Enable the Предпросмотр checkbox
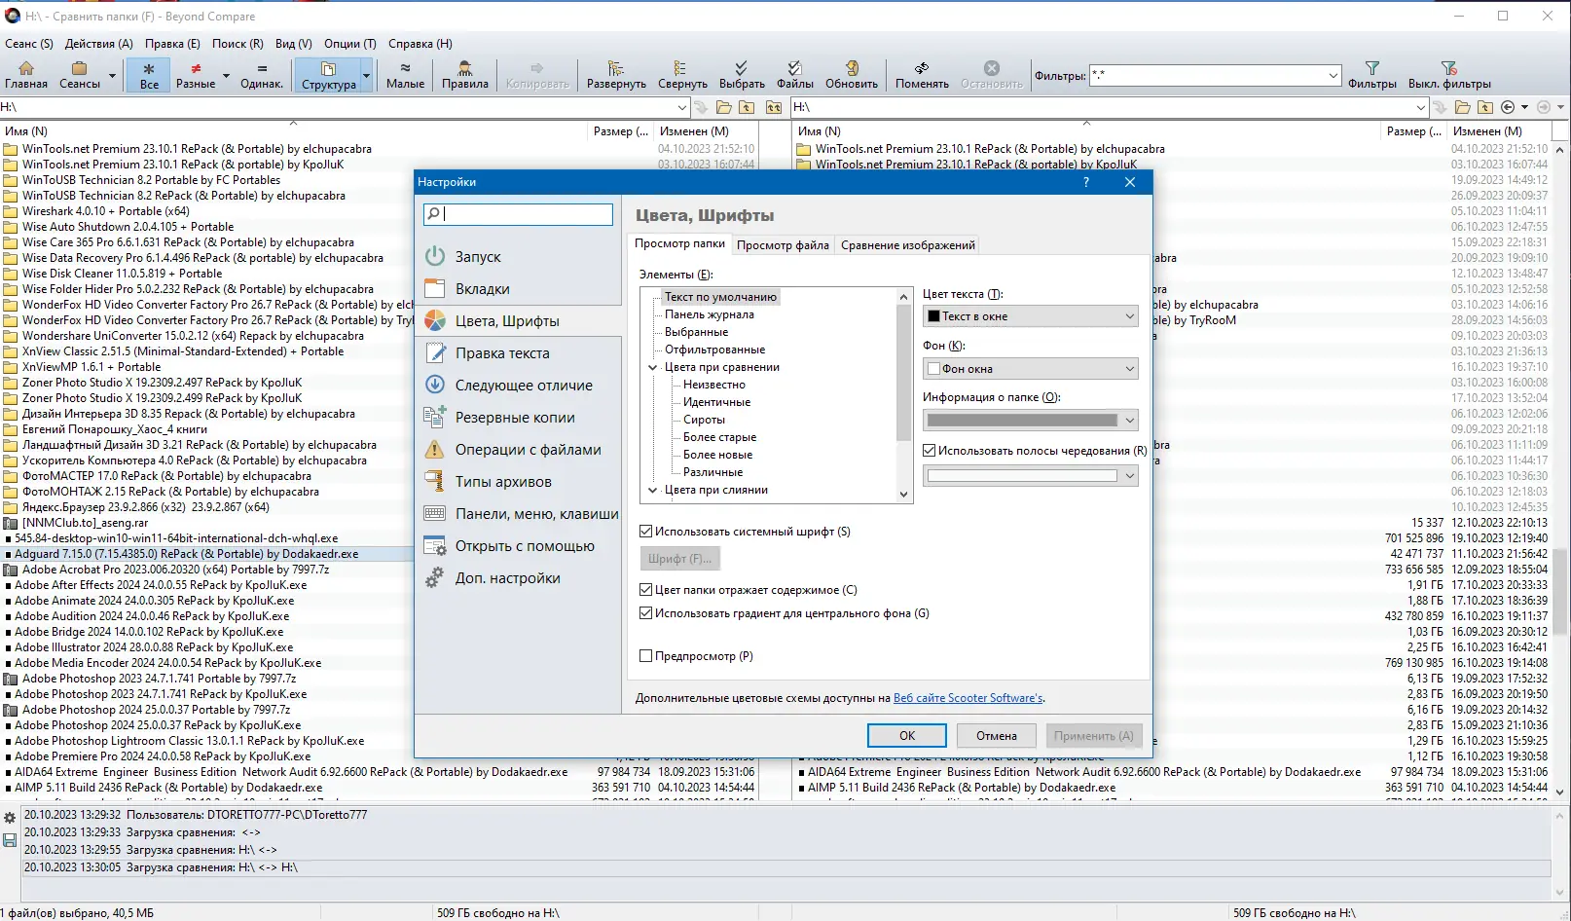The width and height of the screenshot is (1571, 921). [645, 656]
